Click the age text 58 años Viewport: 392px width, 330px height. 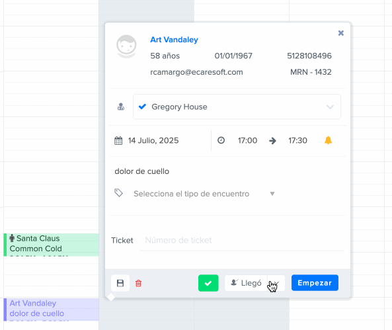165,56
